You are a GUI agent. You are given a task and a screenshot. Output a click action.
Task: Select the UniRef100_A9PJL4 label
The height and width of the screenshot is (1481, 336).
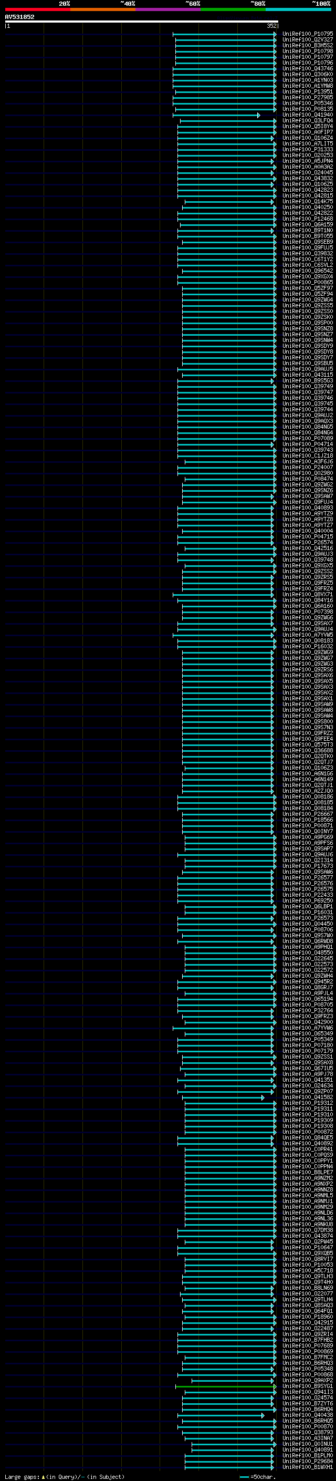(x=308, y=993)
